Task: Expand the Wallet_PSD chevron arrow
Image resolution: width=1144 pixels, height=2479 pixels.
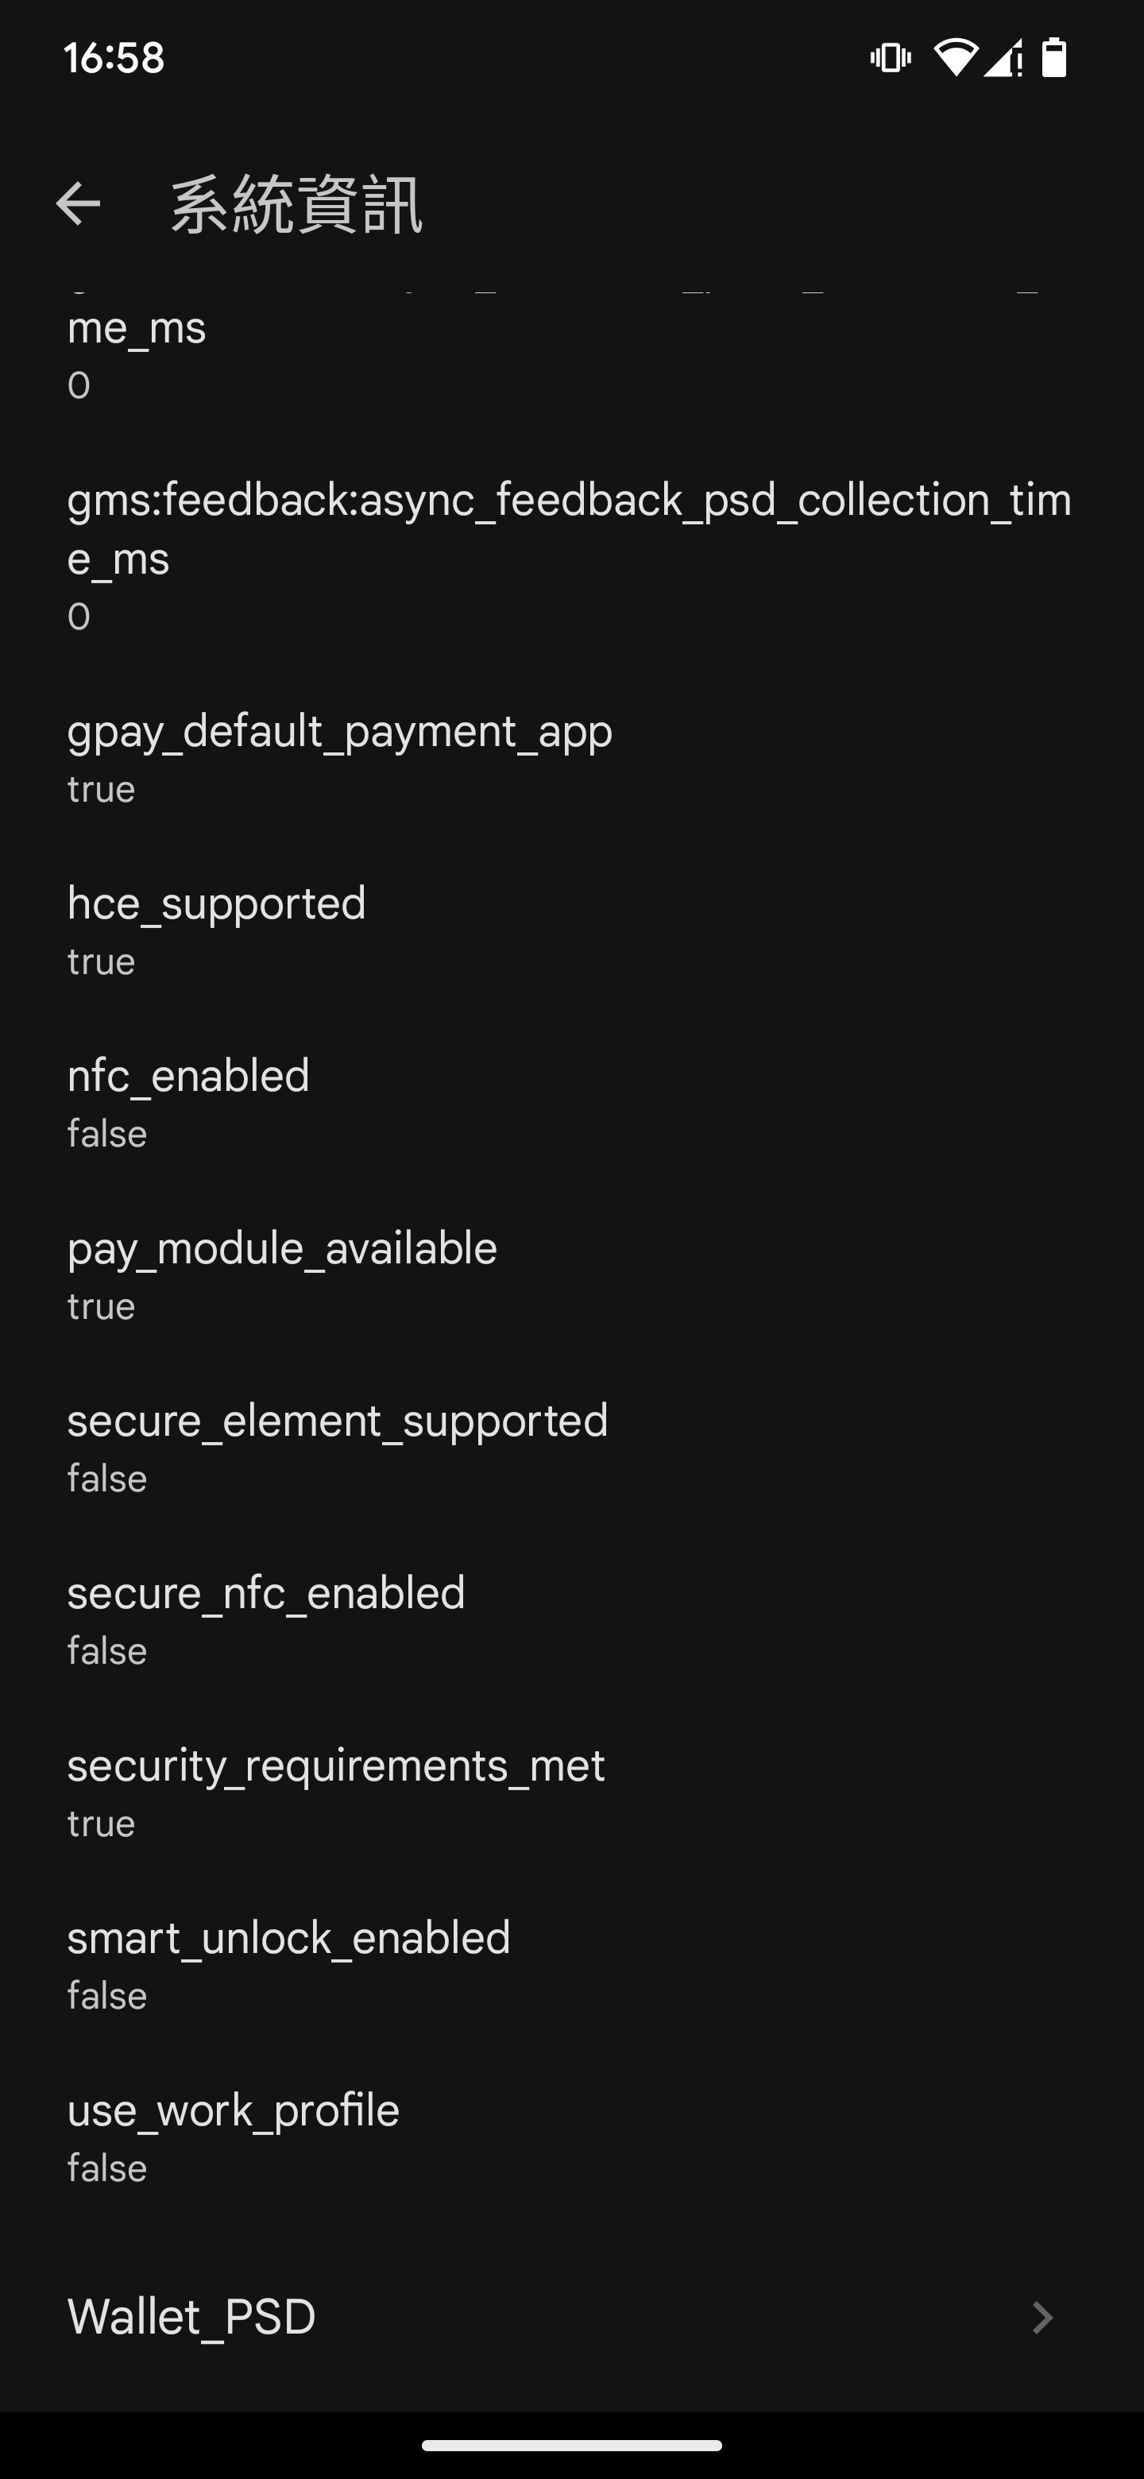Action: tap(1042, 2318)
